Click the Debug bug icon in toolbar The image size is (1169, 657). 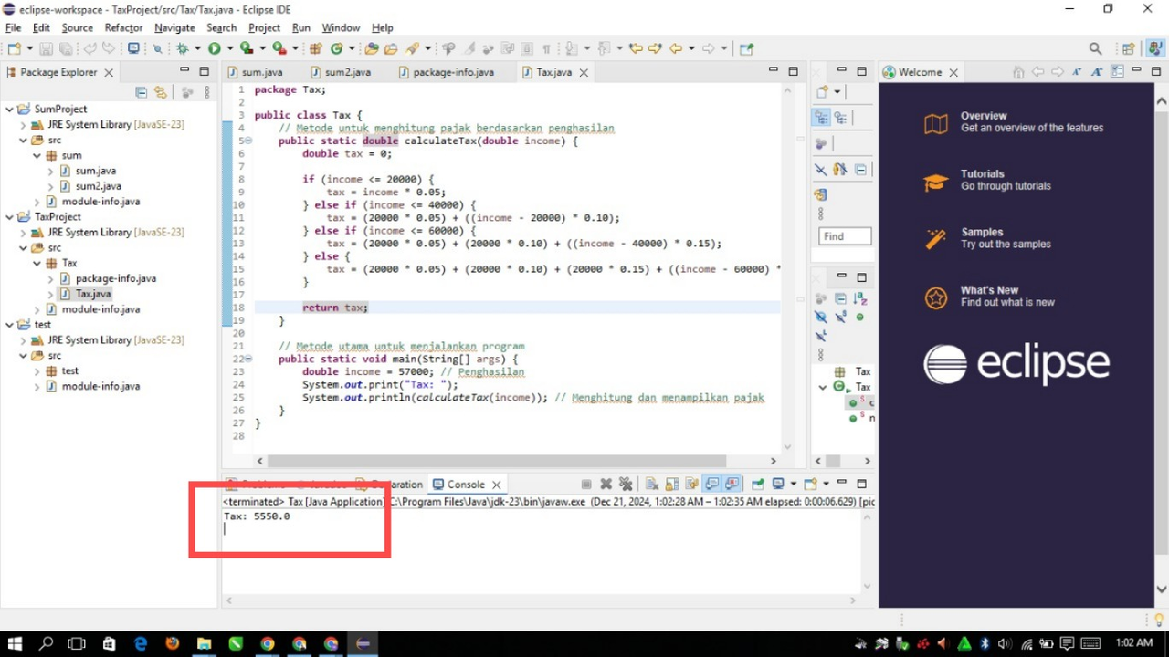[183, 48]
